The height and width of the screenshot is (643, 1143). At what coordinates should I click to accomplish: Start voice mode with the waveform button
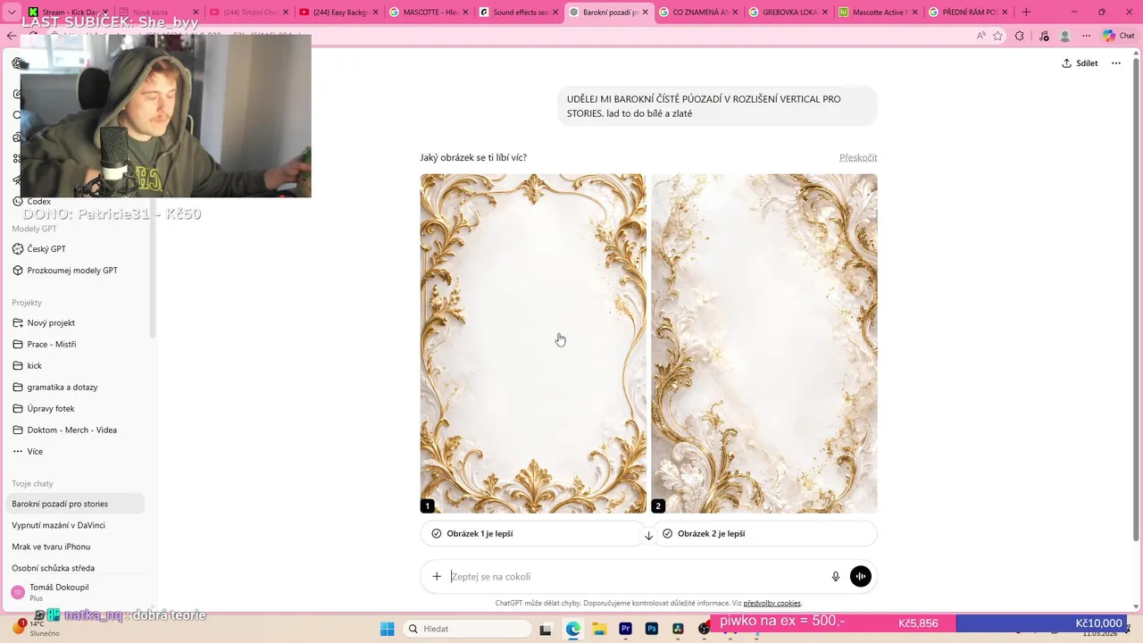coord(861,577)
